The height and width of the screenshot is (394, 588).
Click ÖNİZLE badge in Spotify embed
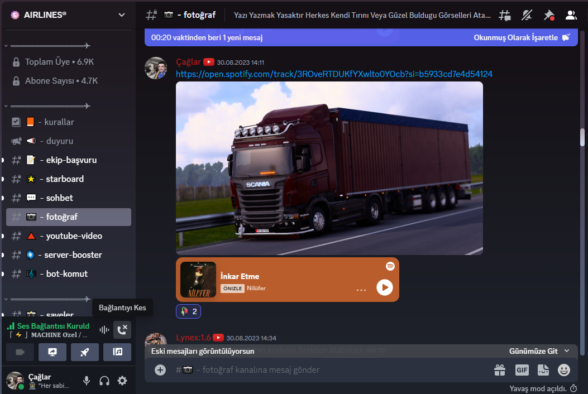(232, 289)
